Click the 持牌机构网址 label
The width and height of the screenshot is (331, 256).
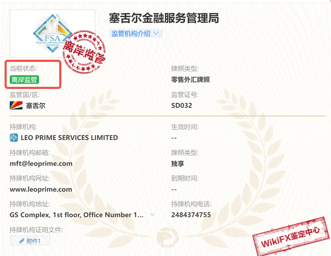click(x=30, y=178)
